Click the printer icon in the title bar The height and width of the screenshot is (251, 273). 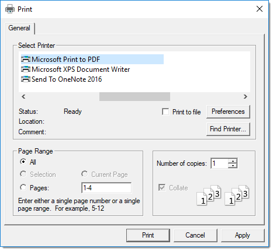tap(10, 9)
